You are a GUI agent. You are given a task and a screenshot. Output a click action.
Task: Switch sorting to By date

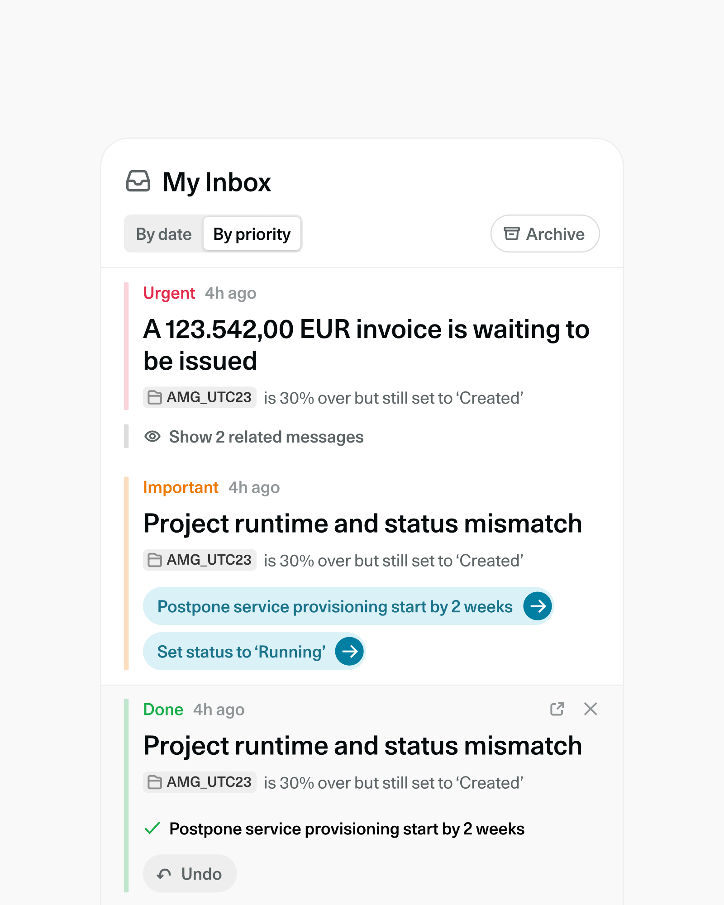(x=164, y=234)
